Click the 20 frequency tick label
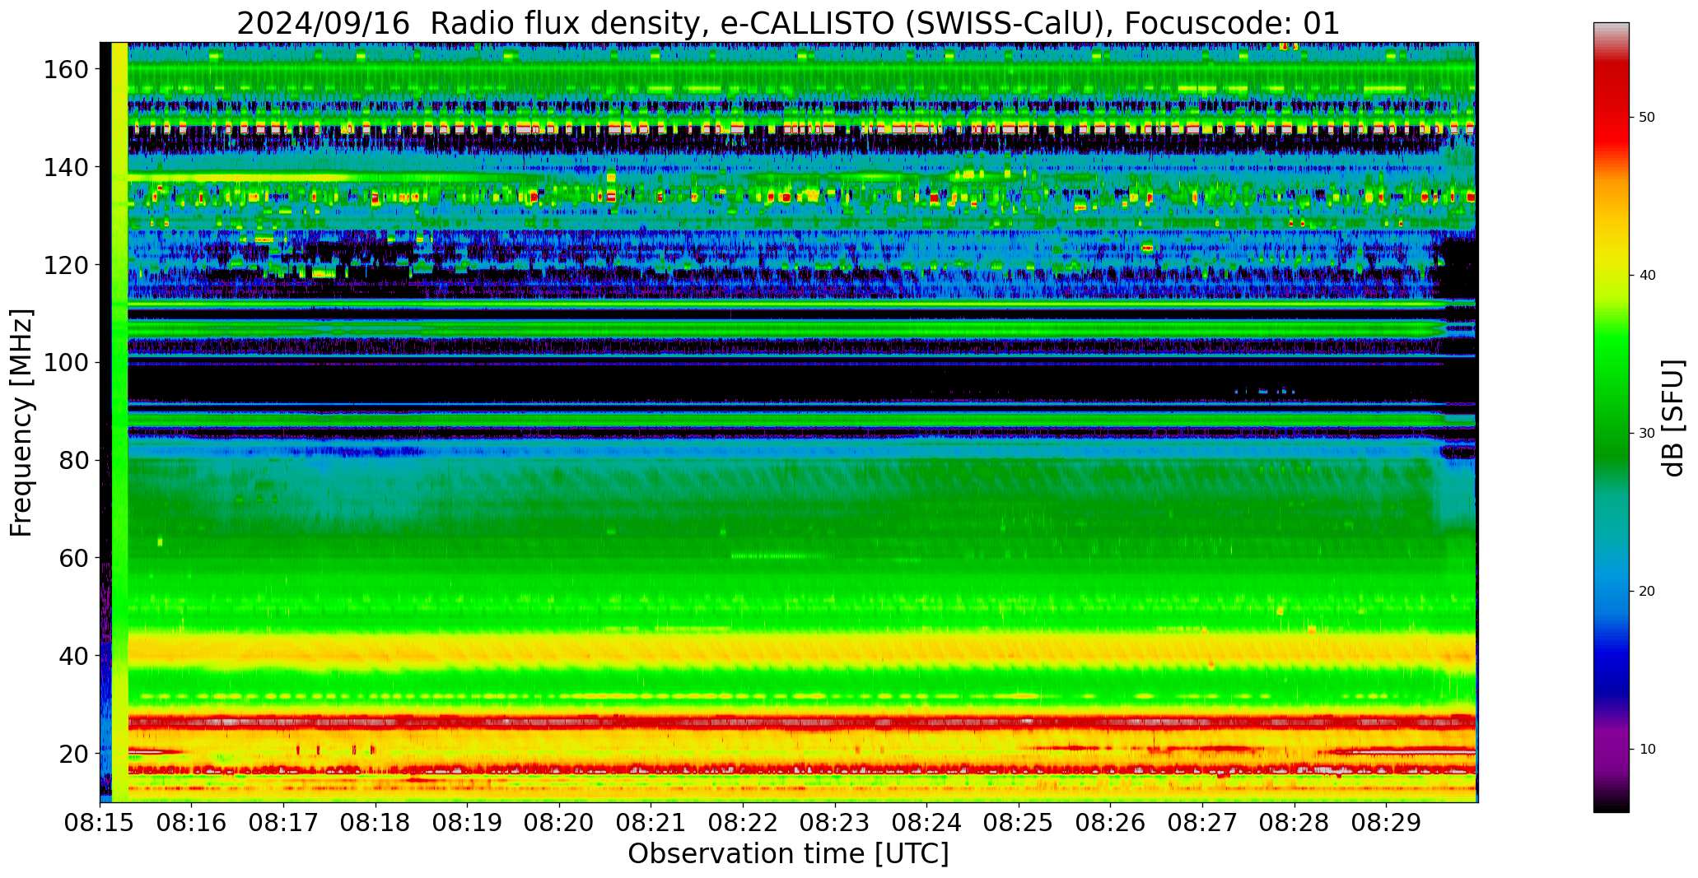Viewport: 1698px width, 878px height. coord(73,753)
